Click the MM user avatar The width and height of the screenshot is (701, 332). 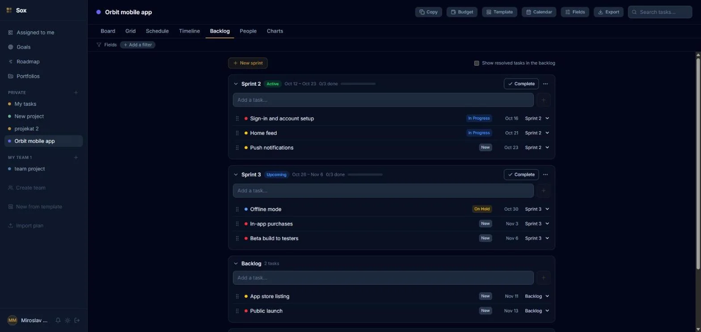point(13,320)
